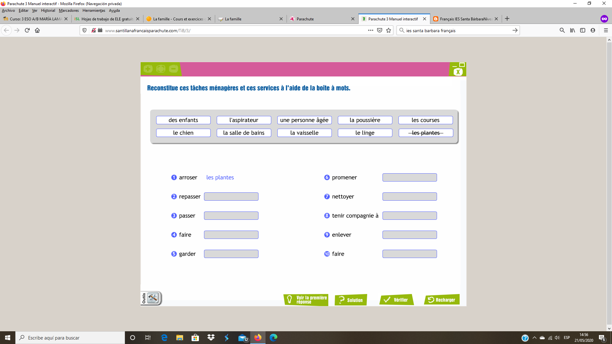612x344 pixels.
Task: Reload the page in Firefox toolbar
Action: tap(27, 30)
